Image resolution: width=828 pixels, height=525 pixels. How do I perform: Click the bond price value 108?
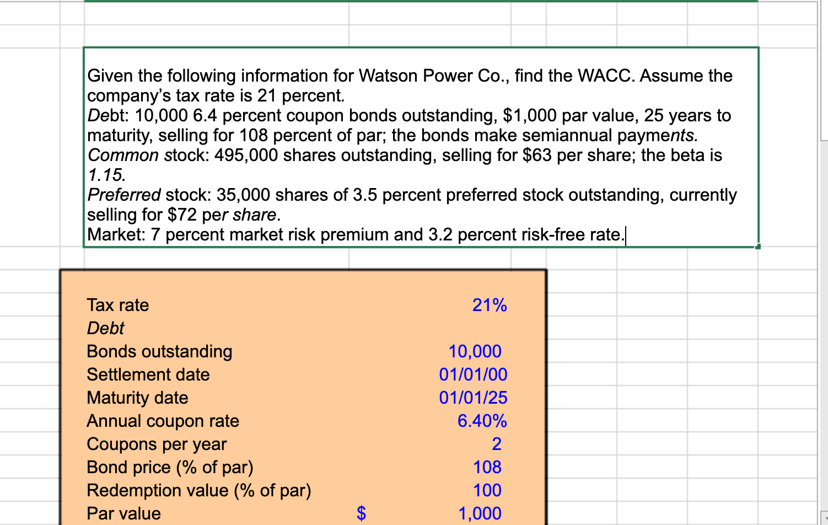point(487,467)
